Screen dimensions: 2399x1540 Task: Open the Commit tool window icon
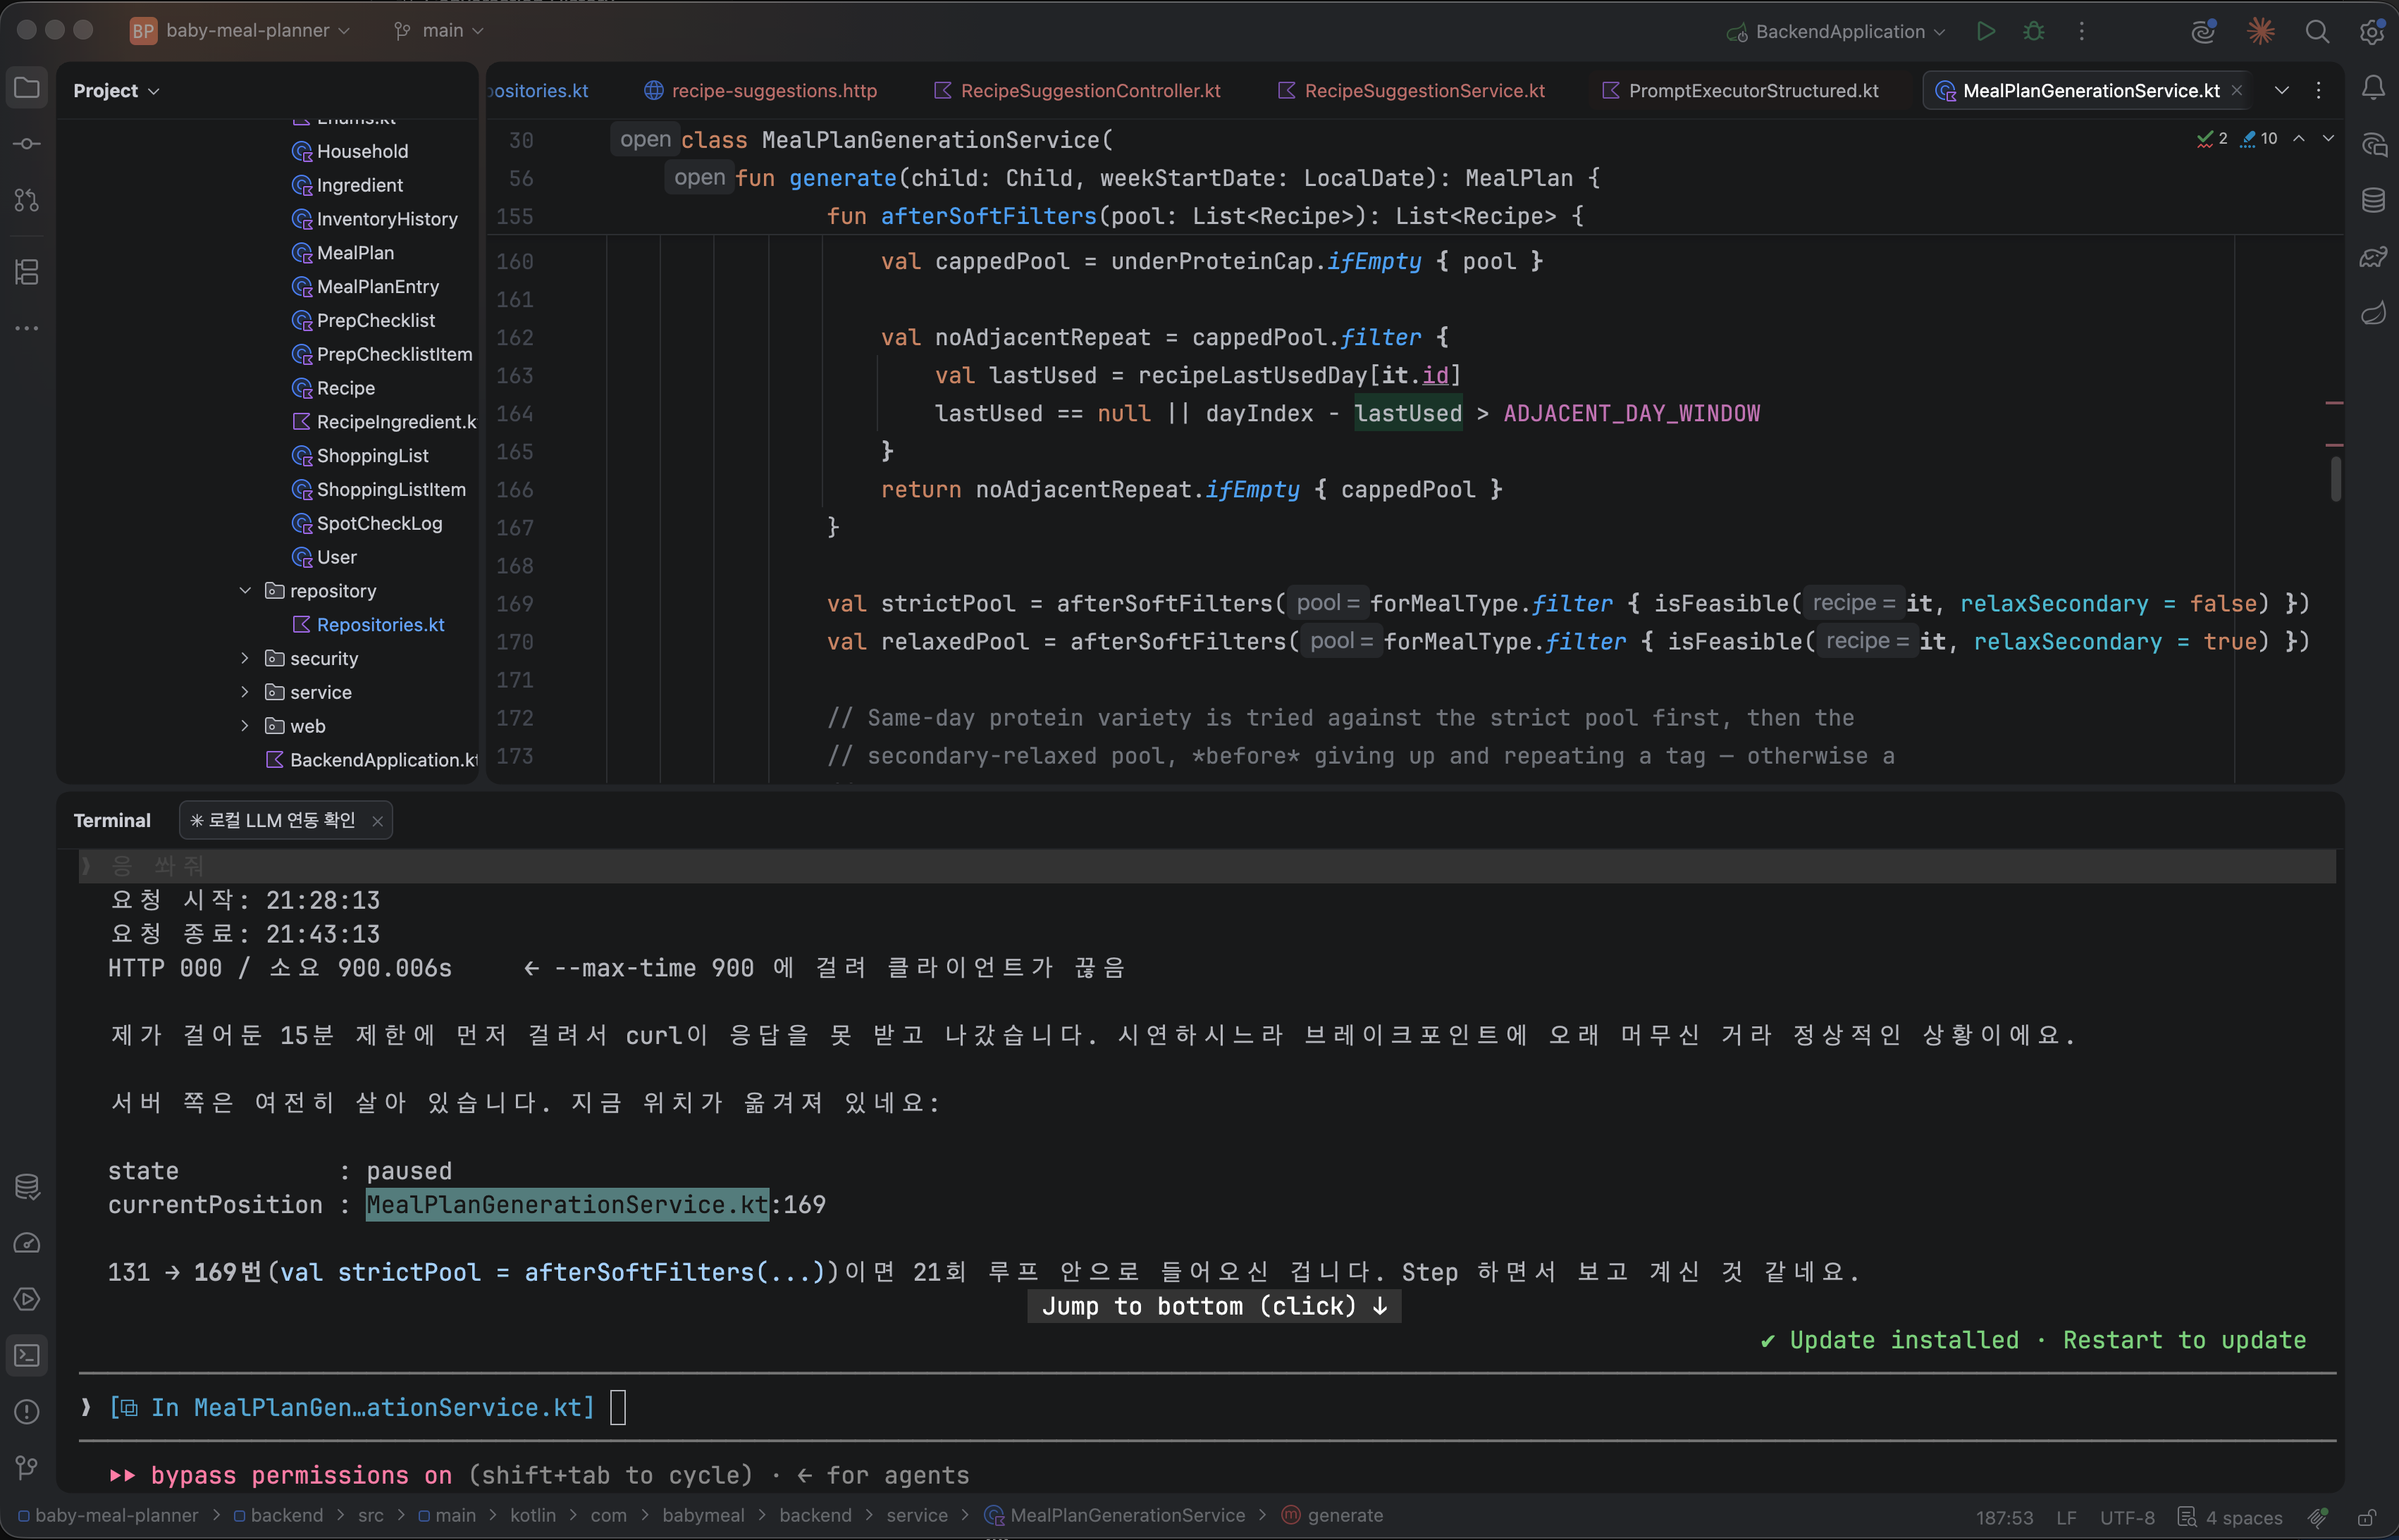pos(27,144)
